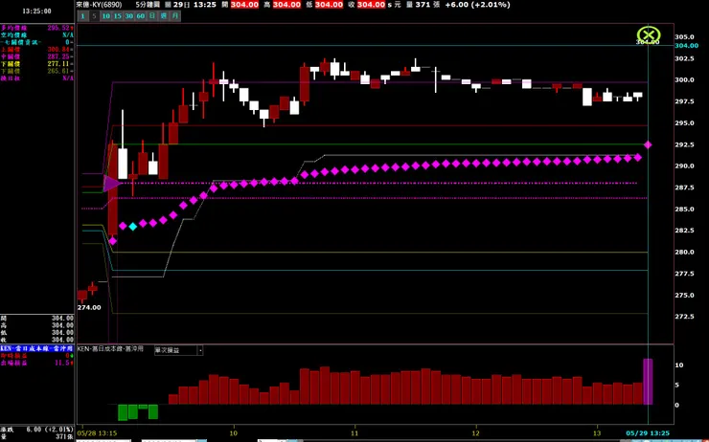Select the 中關價 287.25 row
709x442 pixels.
[x=37, y=56]
